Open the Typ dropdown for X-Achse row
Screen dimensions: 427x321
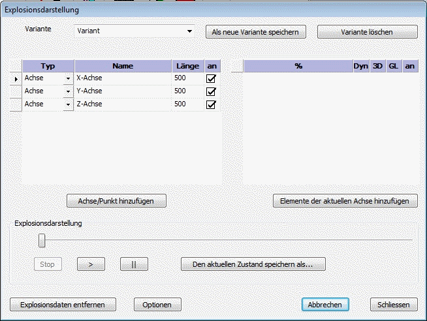coord(68,78)
